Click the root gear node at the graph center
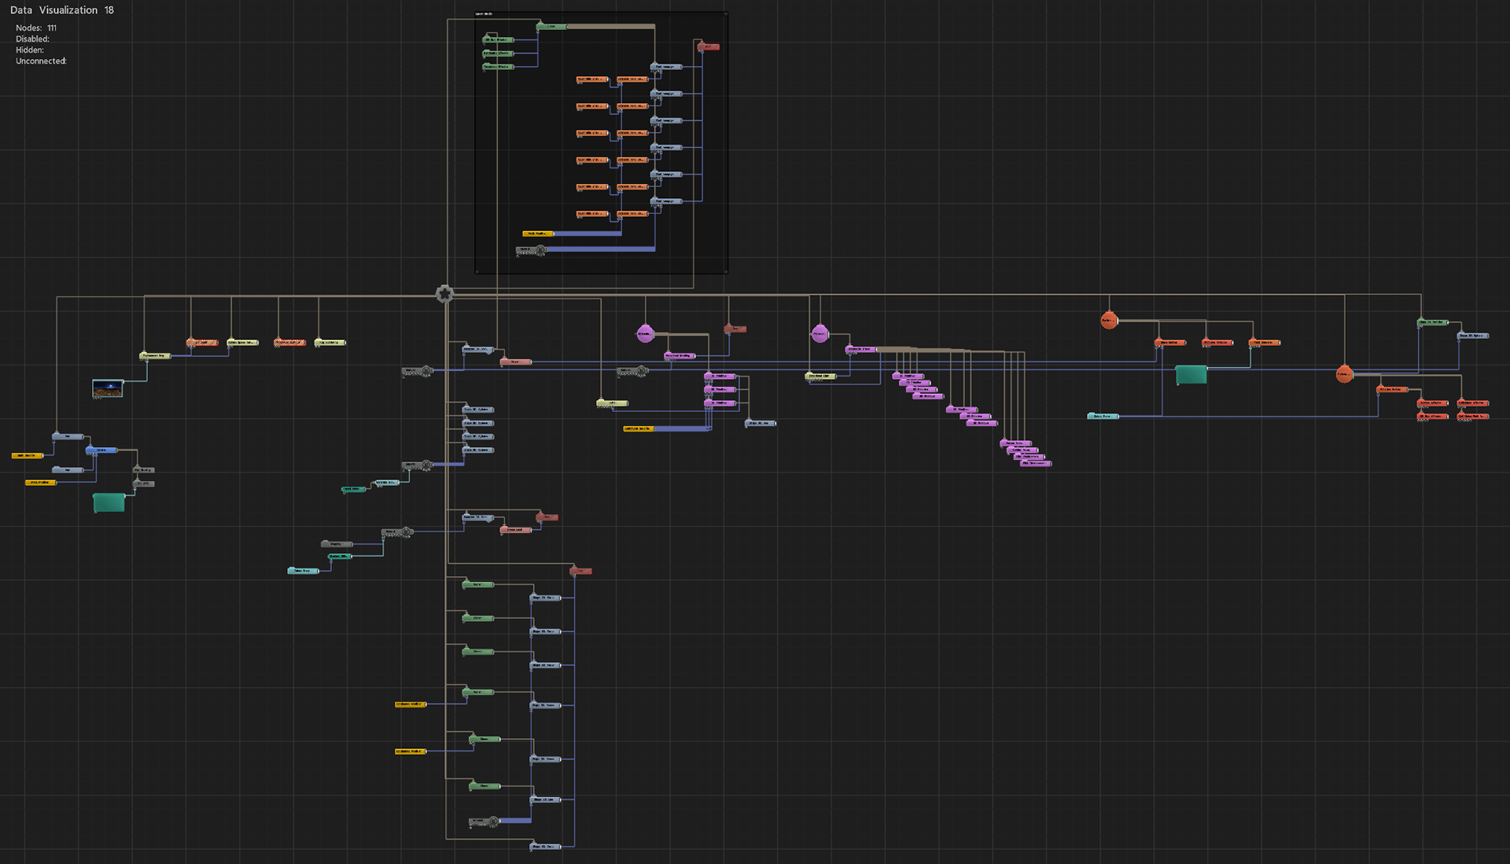 click(444, 294)
